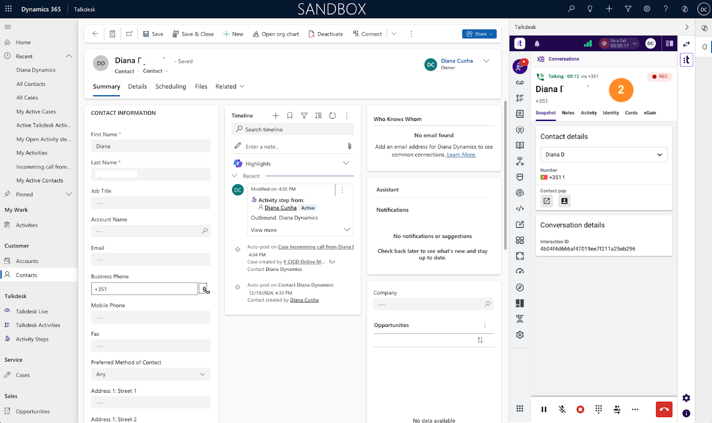Create a New contact record
712x423 pixels.
(x=233, y=34)
